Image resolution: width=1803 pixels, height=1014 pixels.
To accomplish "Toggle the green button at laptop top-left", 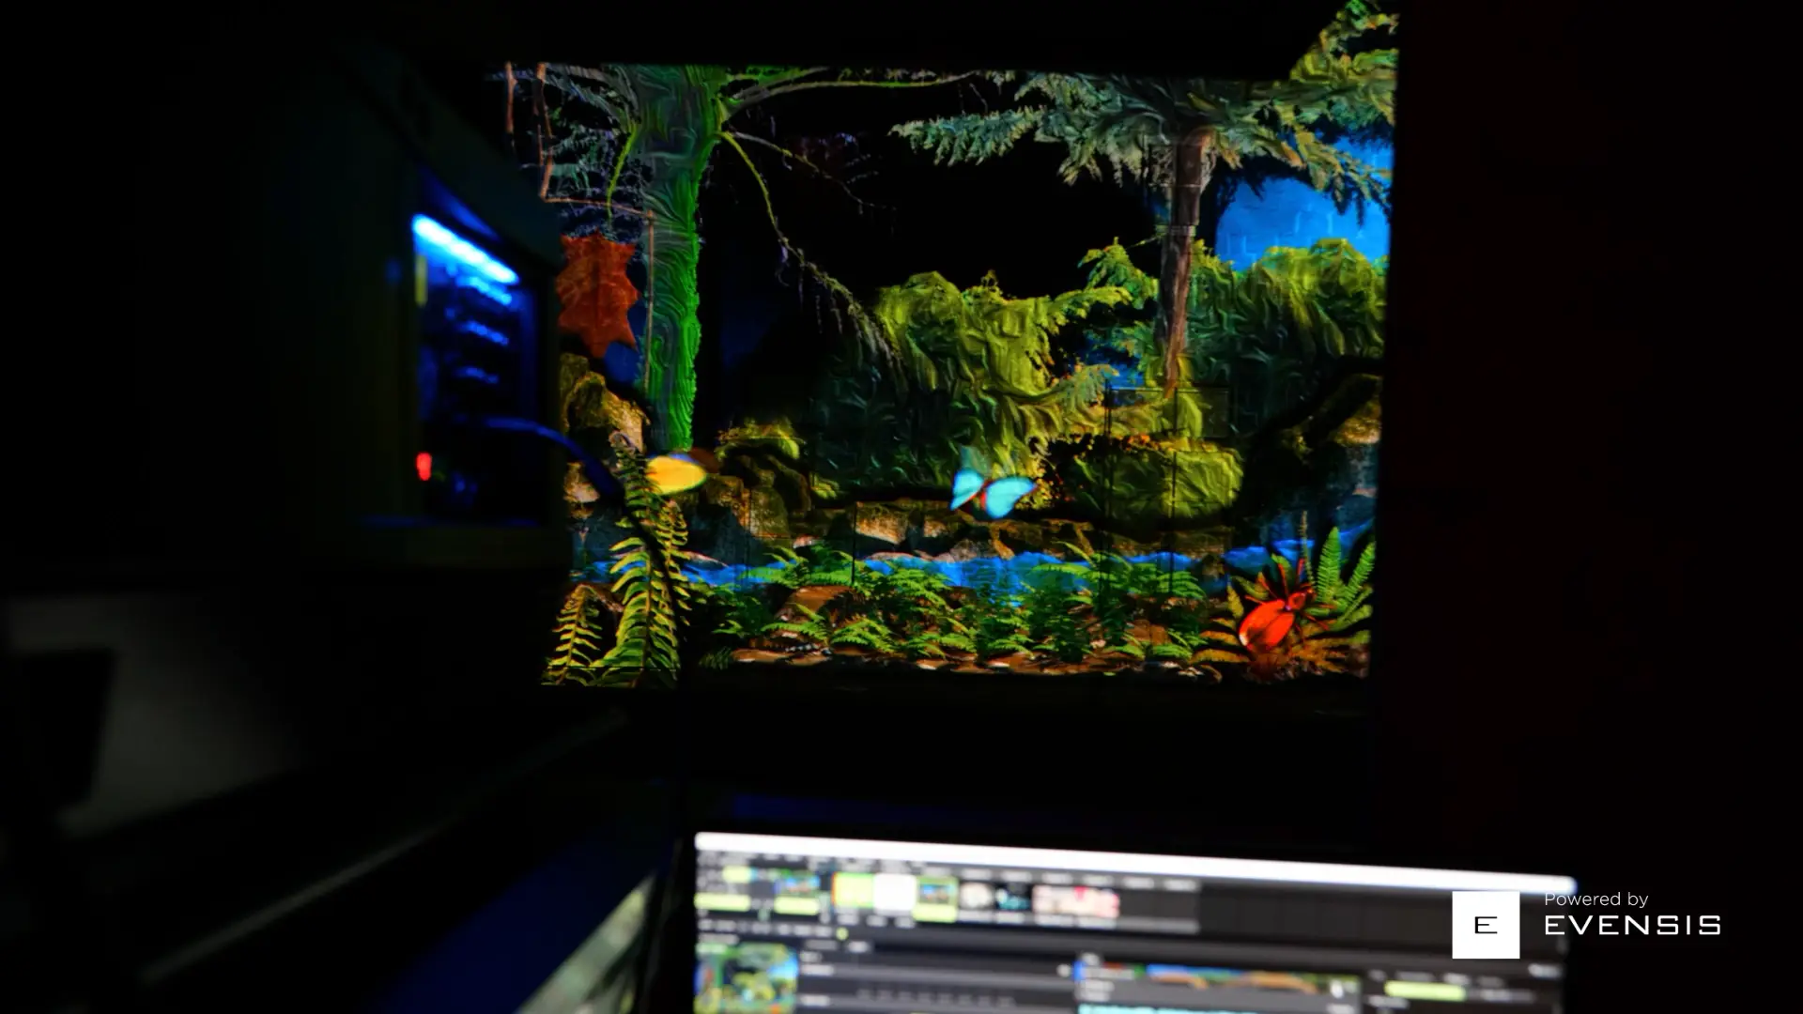I will [x=736, y=874].
